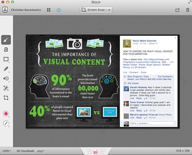This screenshot has width=192, height=155.
Task: Select the Rectangle shape tool
Action: pyautogui.click(x=6, y=59)
